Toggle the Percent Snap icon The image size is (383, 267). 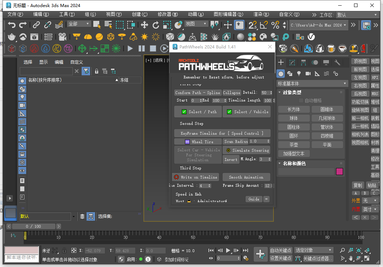click(275, 25)
